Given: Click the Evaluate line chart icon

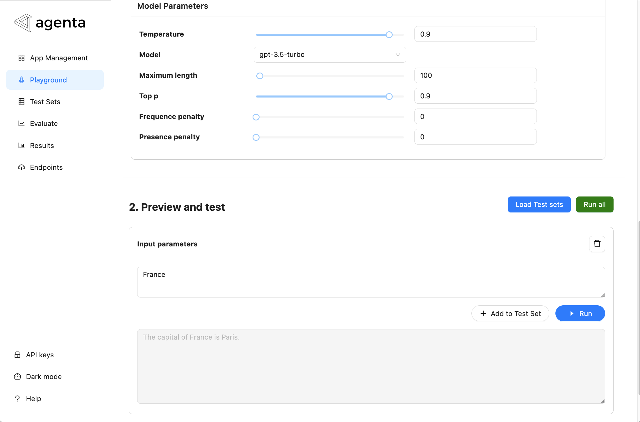Looking at the screenshot, I should pyautogui.click(x=22, y=123).
